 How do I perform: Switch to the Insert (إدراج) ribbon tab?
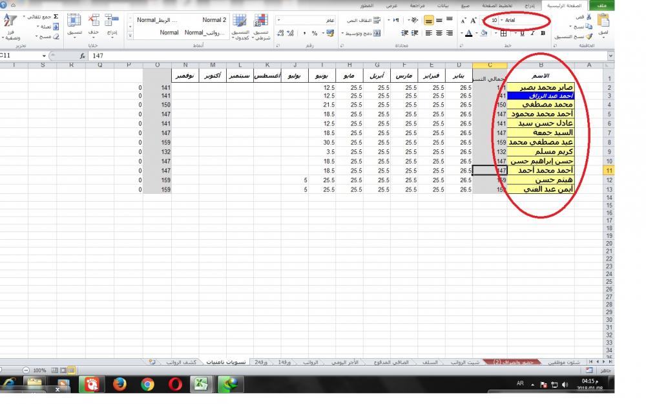(x=530, y=6)
